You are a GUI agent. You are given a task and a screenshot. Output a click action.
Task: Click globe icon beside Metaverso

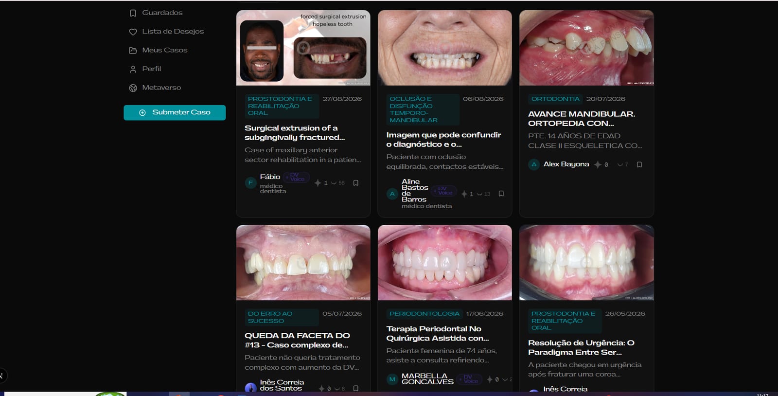(133, 88)
